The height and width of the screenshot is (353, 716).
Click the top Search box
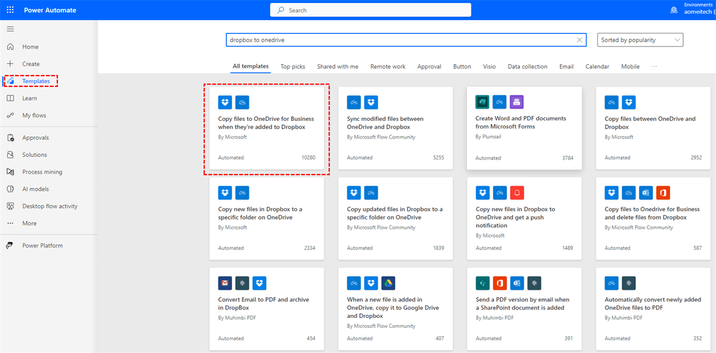pos(371,10)
